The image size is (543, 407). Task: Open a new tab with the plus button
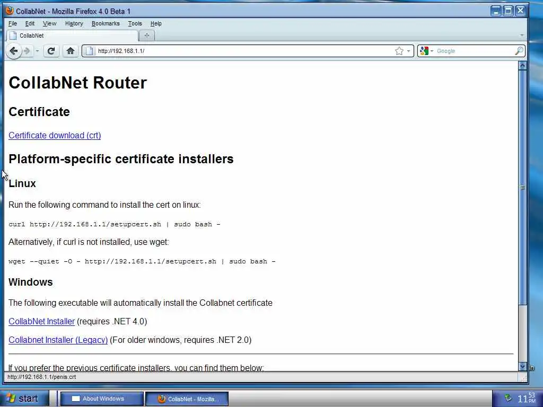(x=147, y=36)
